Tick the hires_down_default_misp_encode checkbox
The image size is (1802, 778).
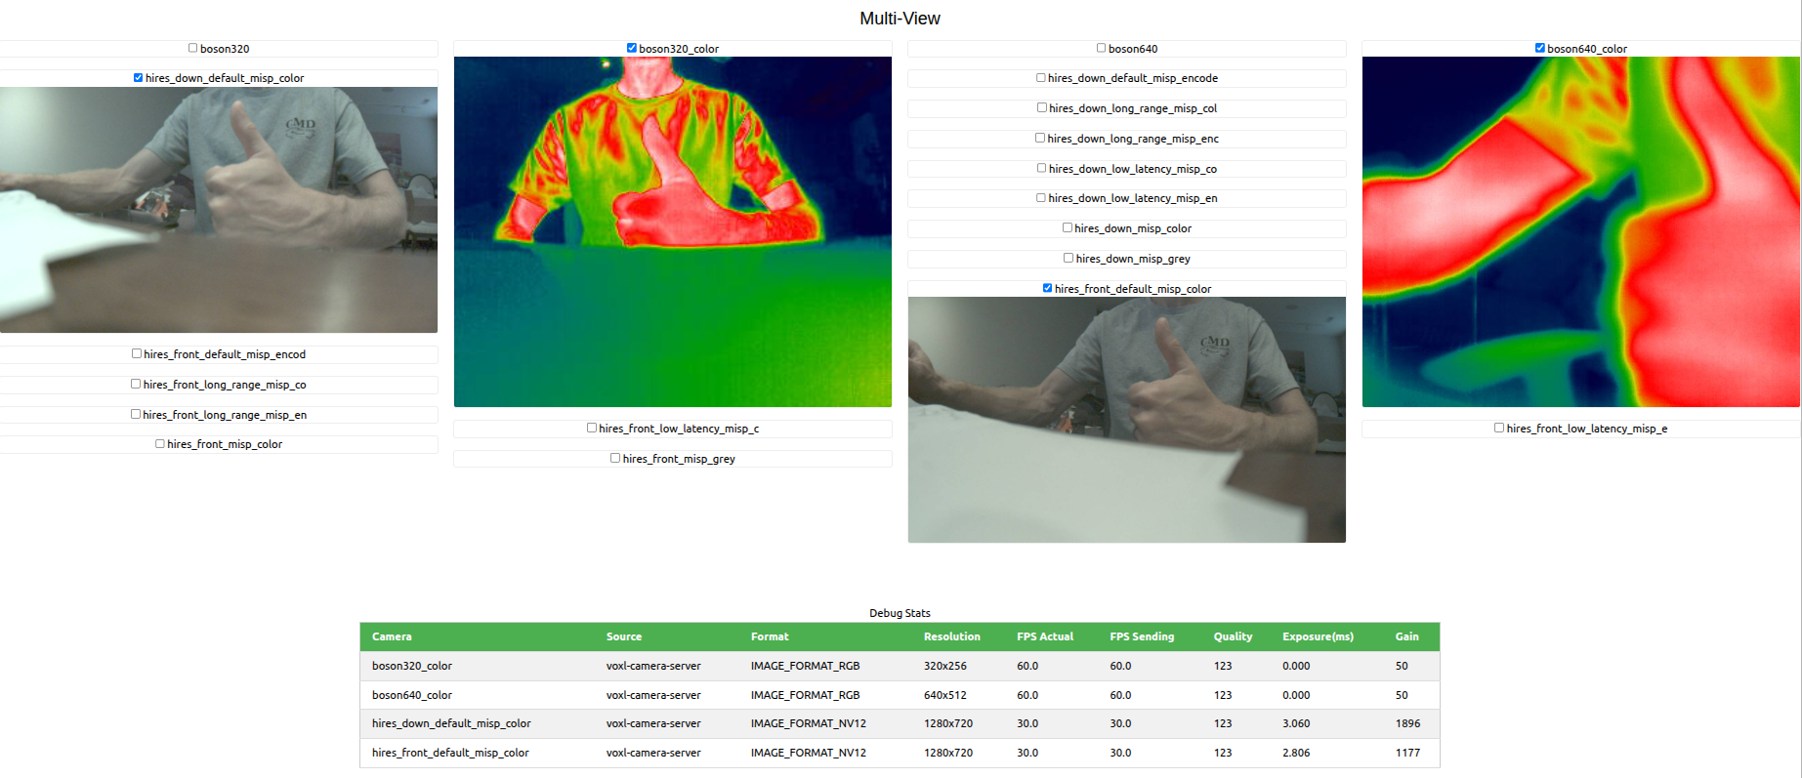click(x=1040, y=78)
